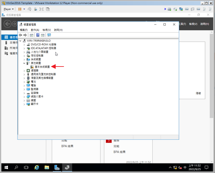Click show/hide console tree toolbar icon
Viewport: 215px width, 173px height.
[x=31, y=35]
